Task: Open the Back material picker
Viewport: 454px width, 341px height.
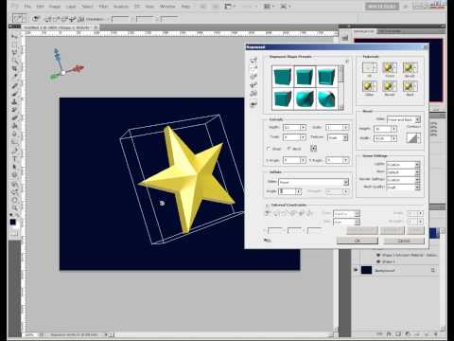Action: [x=410, y=86]
